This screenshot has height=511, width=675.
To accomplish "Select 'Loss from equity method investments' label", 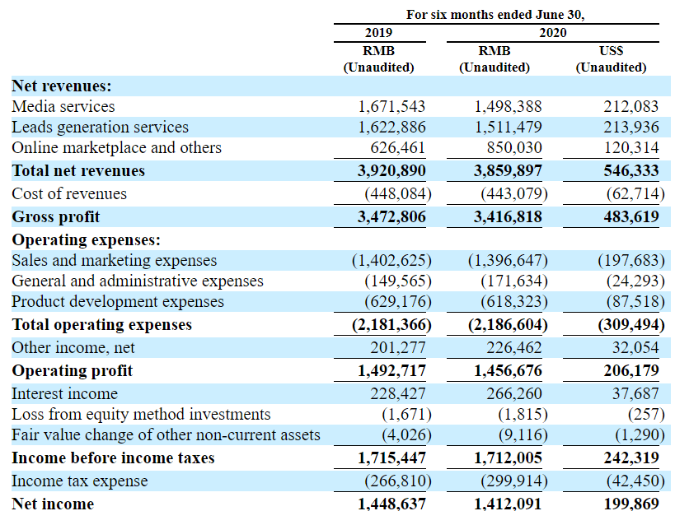I will [x=141, y=415].
